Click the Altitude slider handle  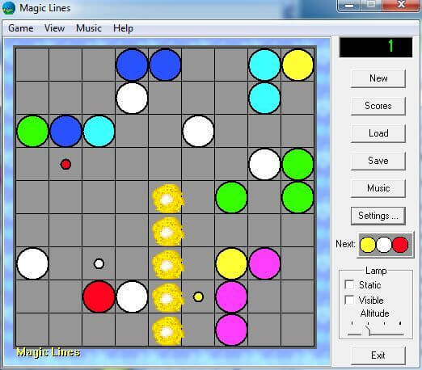pyautogui.click(x=368, y=330)
